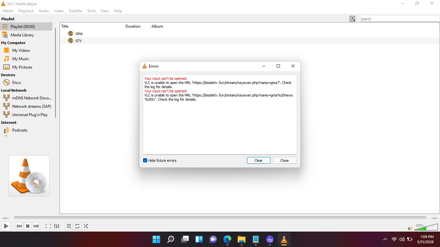Screen dimensions: 440x247
Task: Sort playlist by Duration column header
Action: pyautogui.click(x=137, y=26)
